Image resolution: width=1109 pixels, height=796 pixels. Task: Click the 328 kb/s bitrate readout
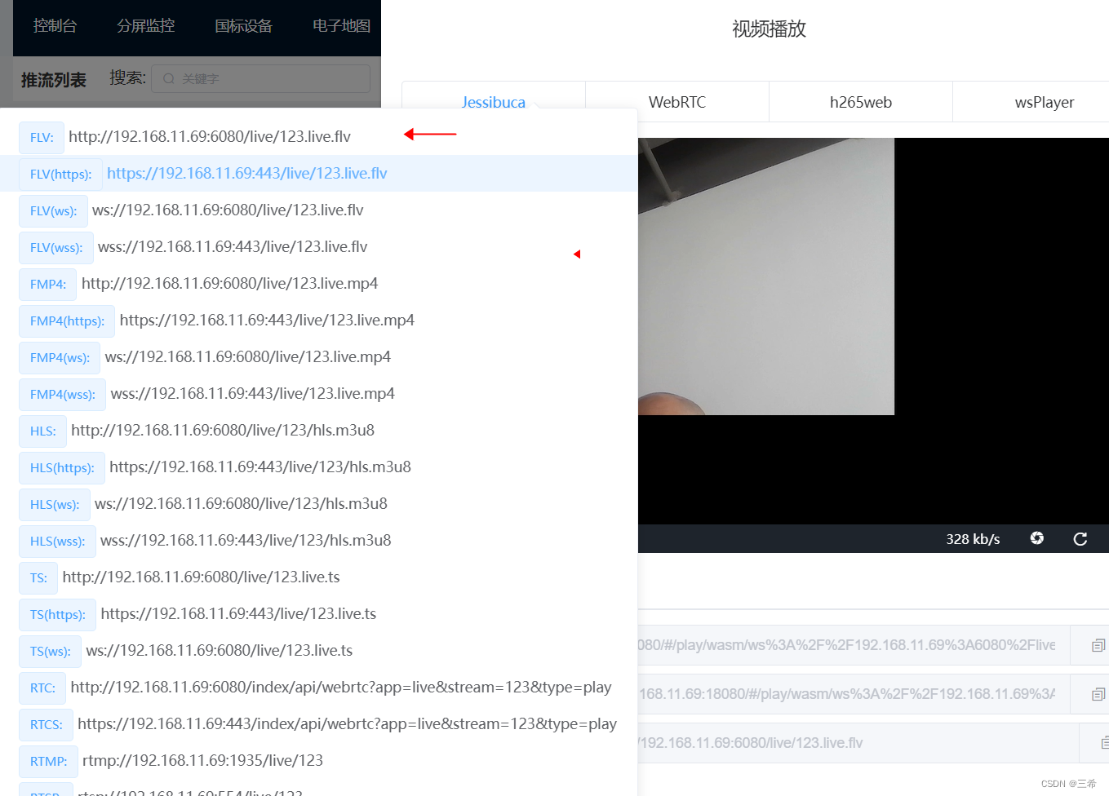coord(973,539)
